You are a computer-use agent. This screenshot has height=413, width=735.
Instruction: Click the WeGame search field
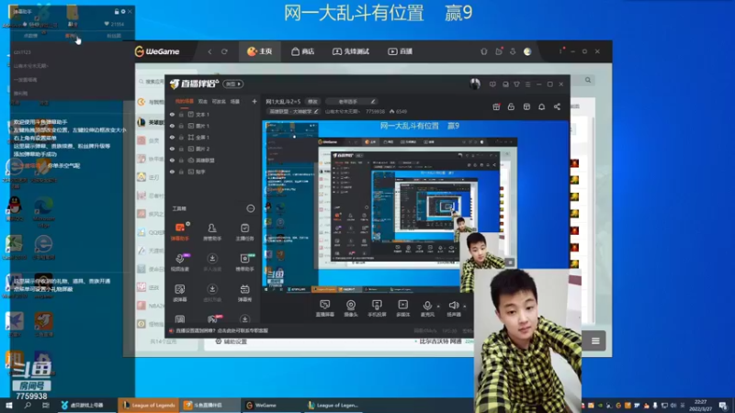click(151, 82)
